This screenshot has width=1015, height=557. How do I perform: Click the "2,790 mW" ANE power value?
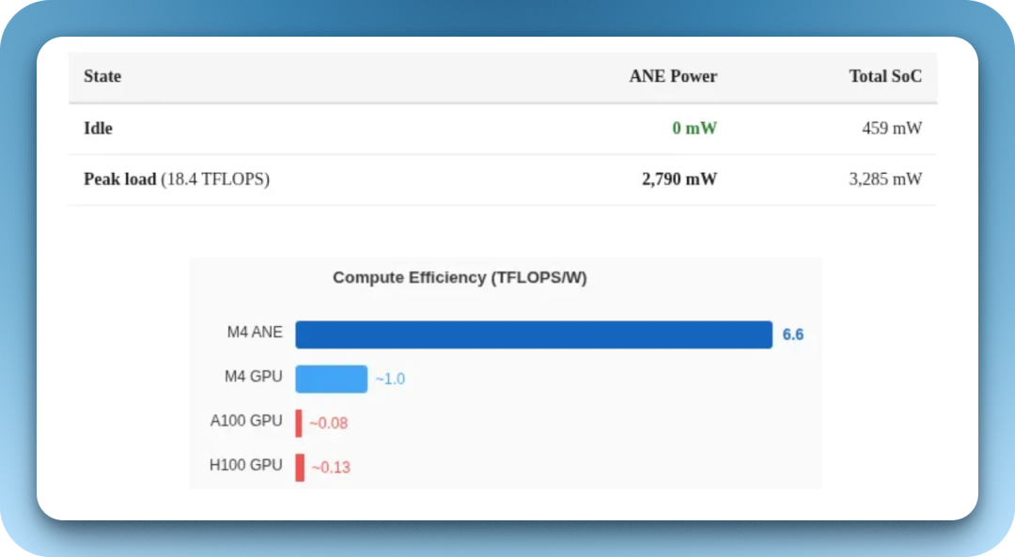coord(679,179)
